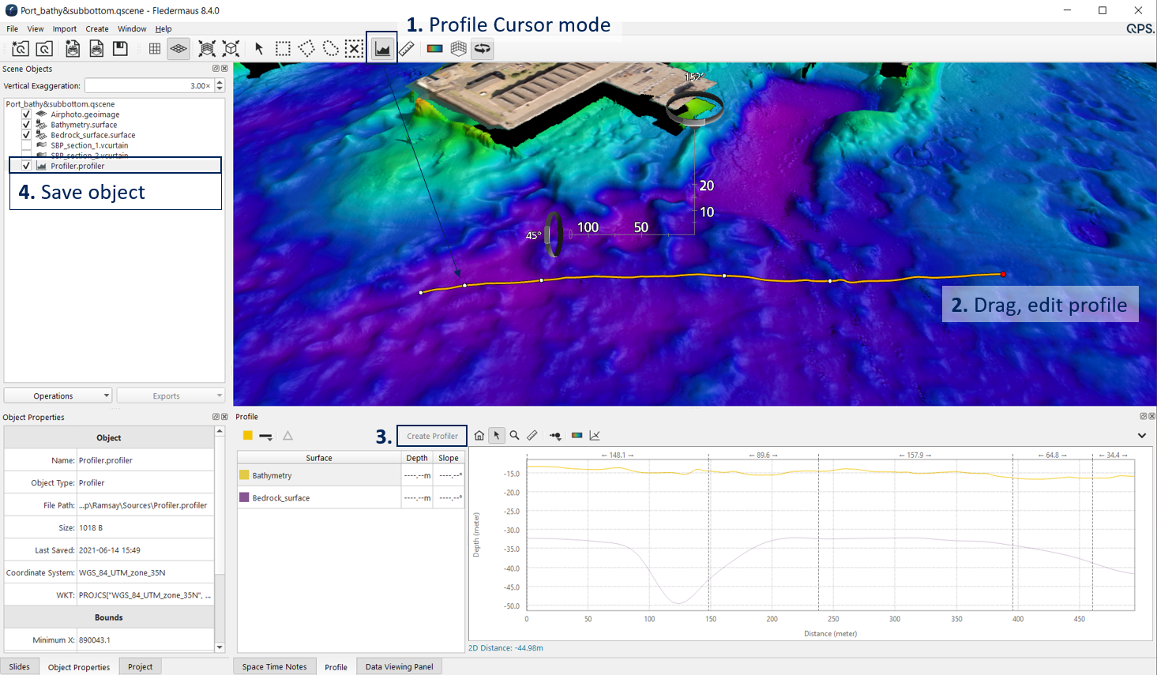
Task: Click the Vertical Exaggeration input field
Action: point(148,86)
